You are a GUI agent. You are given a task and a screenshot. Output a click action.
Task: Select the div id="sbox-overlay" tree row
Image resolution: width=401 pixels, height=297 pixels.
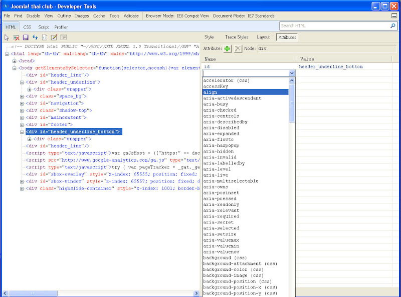[112, 174]
